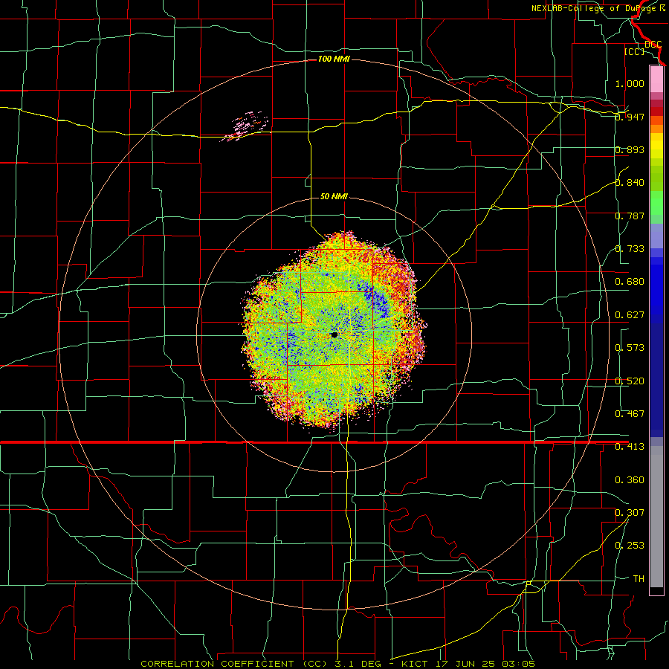
Task: Click the 0.840 legend value
Action: [x=630, y=183]
